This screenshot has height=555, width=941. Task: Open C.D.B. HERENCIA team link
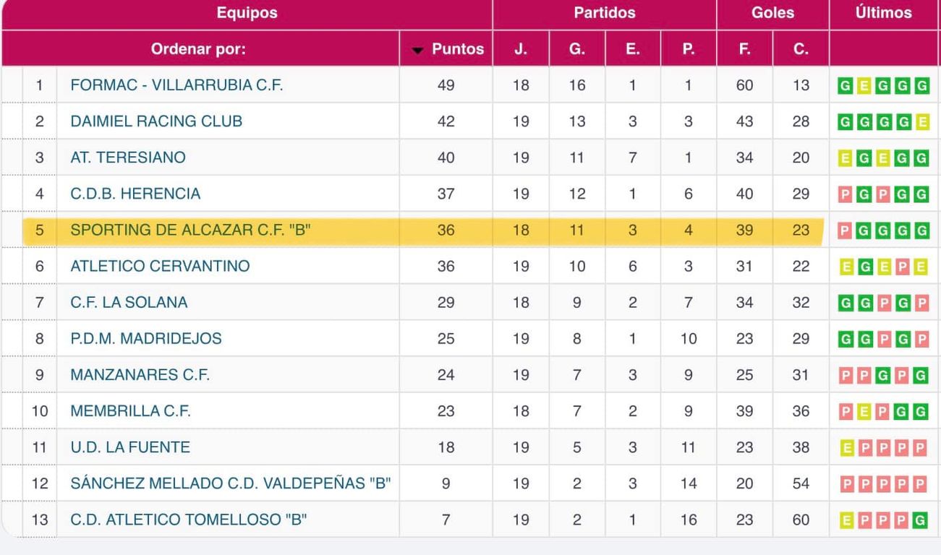[x=135, y=194]
